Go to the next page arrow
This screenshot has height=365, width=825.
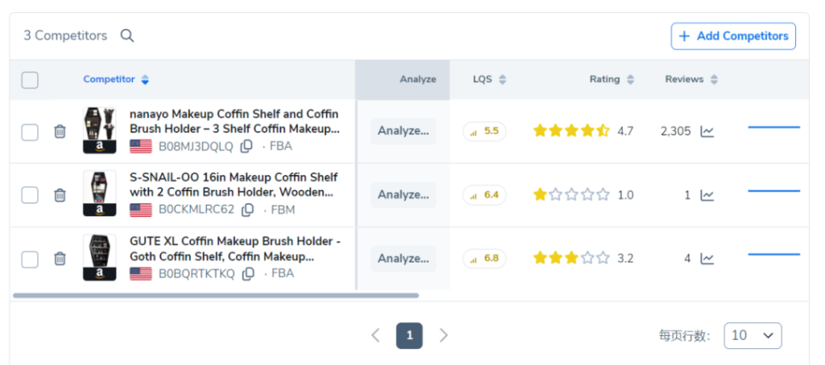coord(443,335)
